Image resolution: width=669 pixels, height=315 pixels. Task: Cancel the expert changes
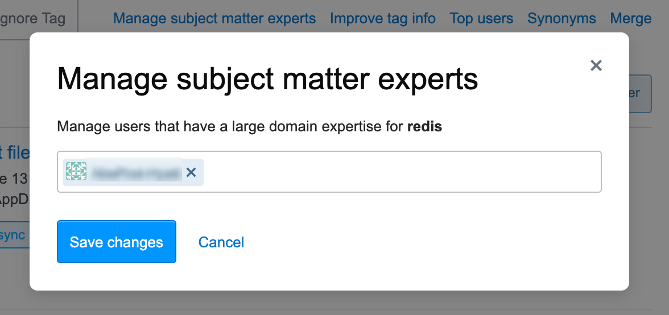[221, 242]
